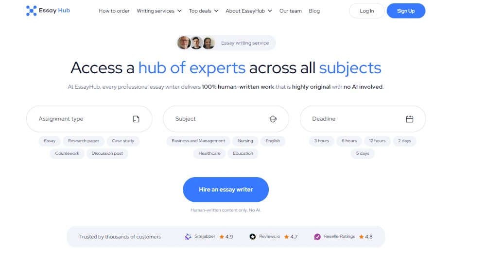Click the orange star beside 4.7
This screenshot has height=260, width=486.
(286, 237)
